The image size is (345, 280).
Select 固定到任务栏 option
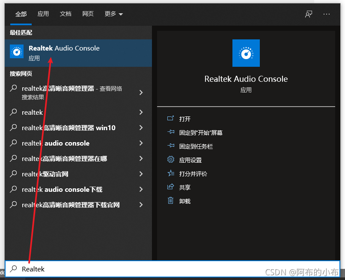pyautogui.click(x=196, y=146)
